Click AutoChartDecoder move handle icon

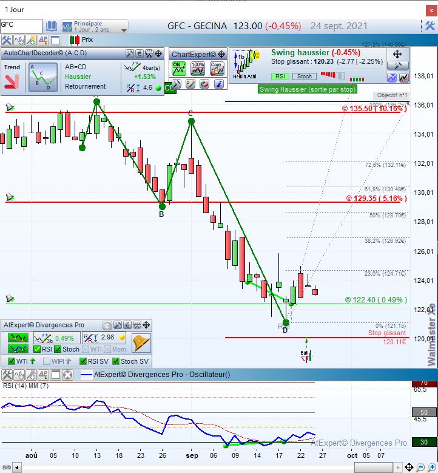coord(158,53)
